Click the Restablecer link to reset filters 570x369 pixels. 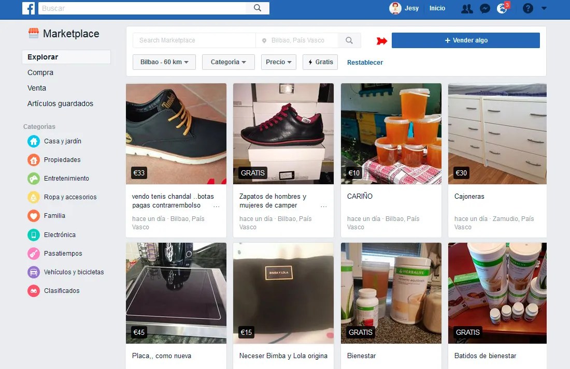365,62
